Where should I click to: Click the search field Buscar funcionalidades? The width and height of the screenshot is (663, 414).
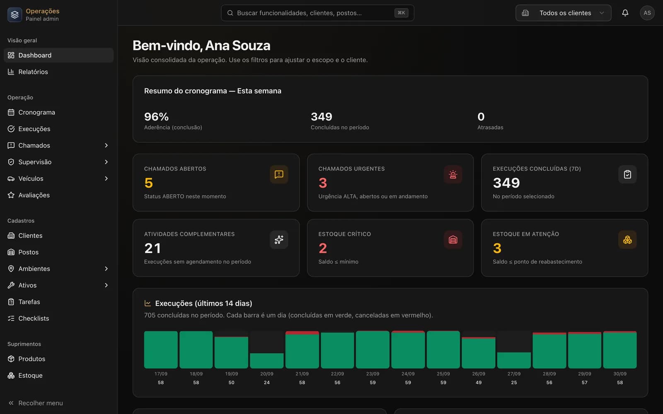pos(317,13)
